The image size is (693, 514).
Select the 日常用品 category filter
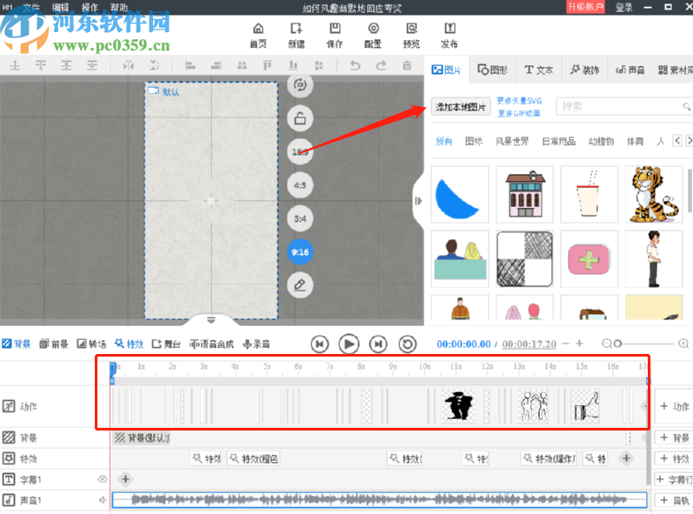[x=558, y=142]
